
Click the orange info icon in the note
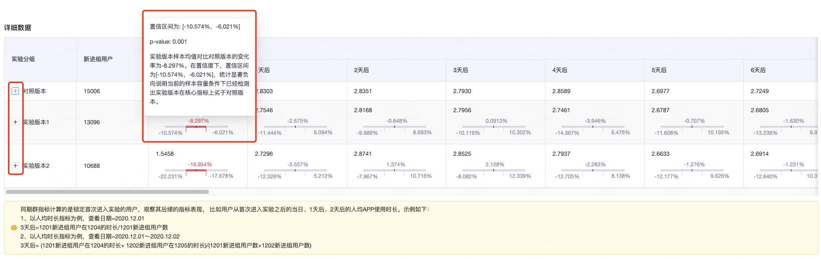14,227
